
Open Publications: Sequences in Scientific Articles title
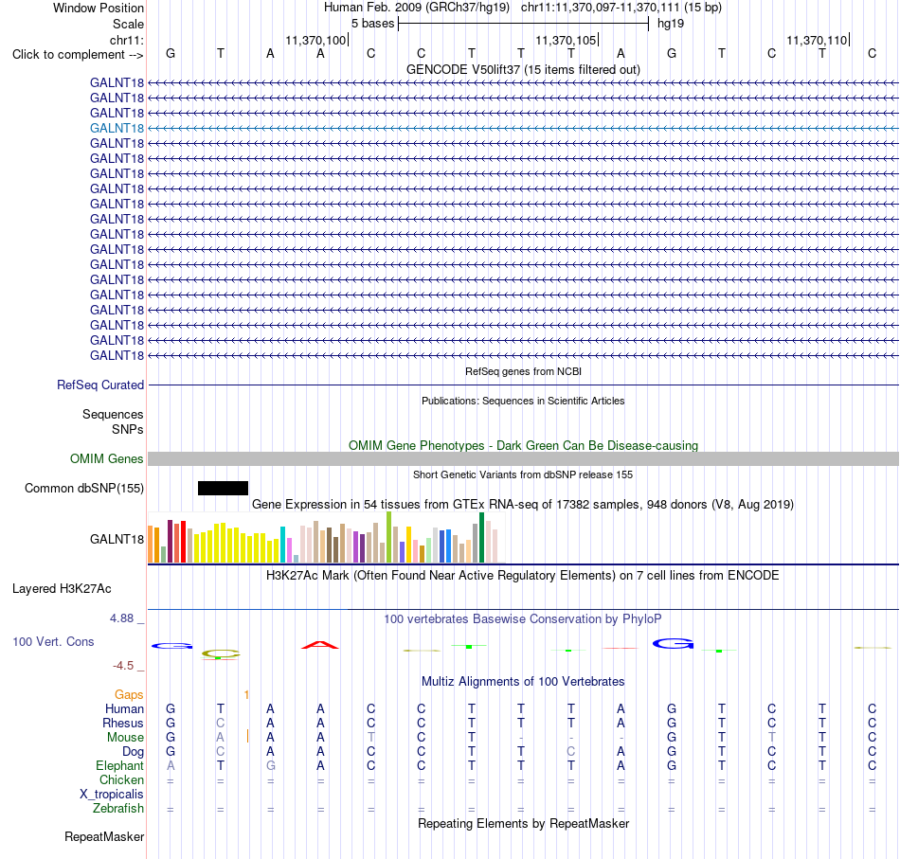coord(523,401)
